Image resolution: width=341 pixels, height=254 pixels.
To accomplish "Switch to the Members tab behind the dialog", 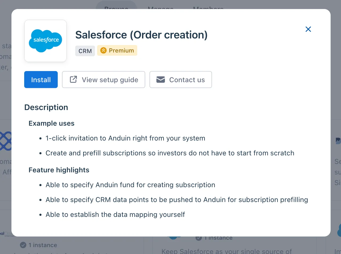I will click(208, 6).
